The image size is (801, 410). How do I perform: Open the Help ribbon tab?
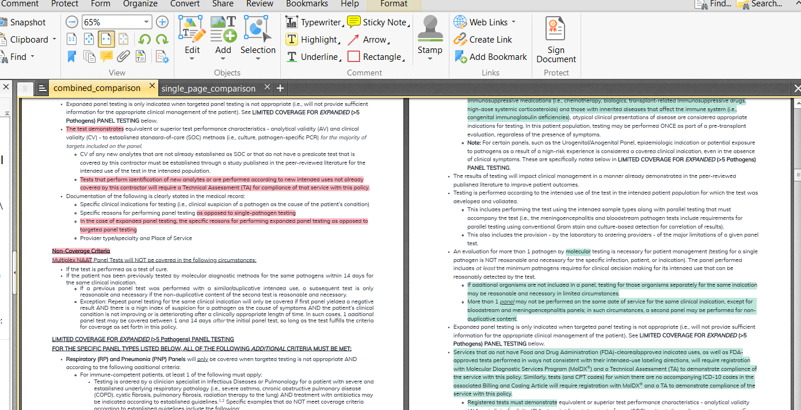point(350,4)
